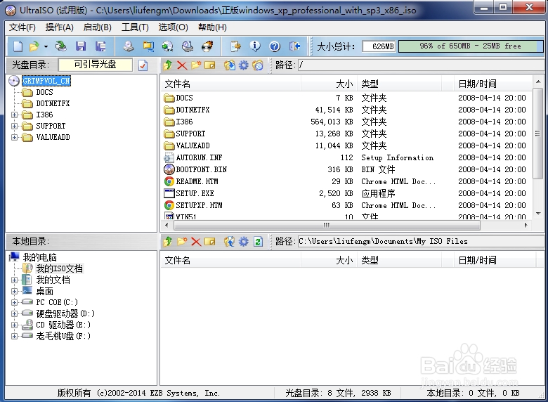The image size is (548, 402).
Task: Sort image list by 类型 column header
Action: coord(399,84)
